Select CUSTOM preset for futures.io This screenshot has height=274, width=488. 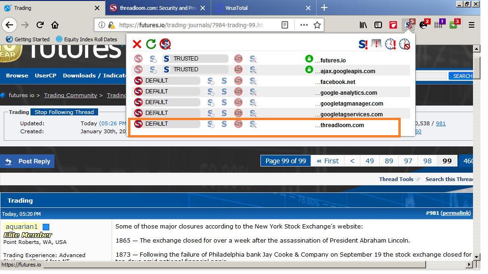tap(253, 59)
